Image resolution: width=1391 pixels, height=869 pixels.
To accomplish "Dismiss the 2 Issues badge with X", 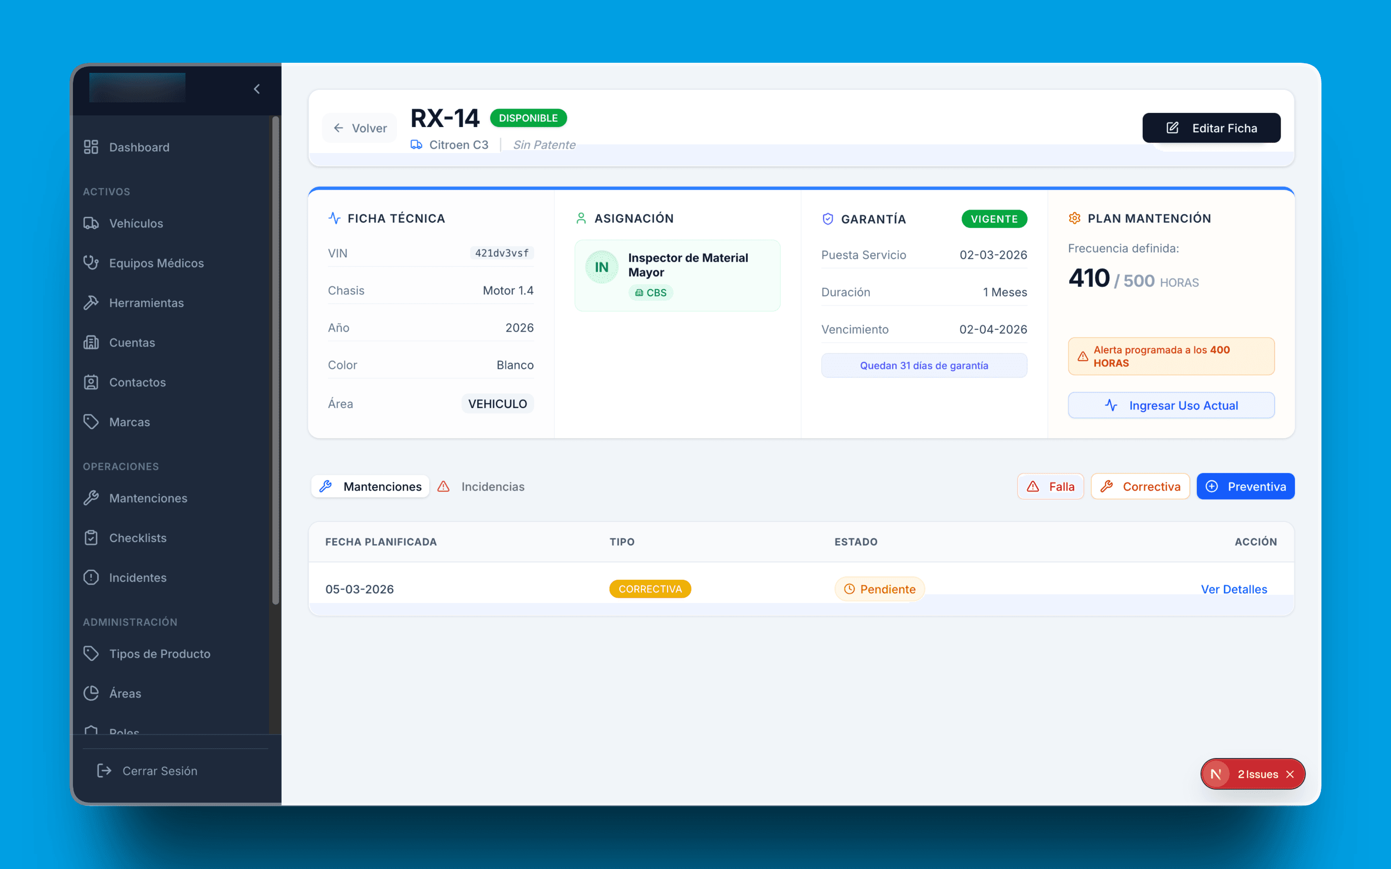I will [1290, 774].
